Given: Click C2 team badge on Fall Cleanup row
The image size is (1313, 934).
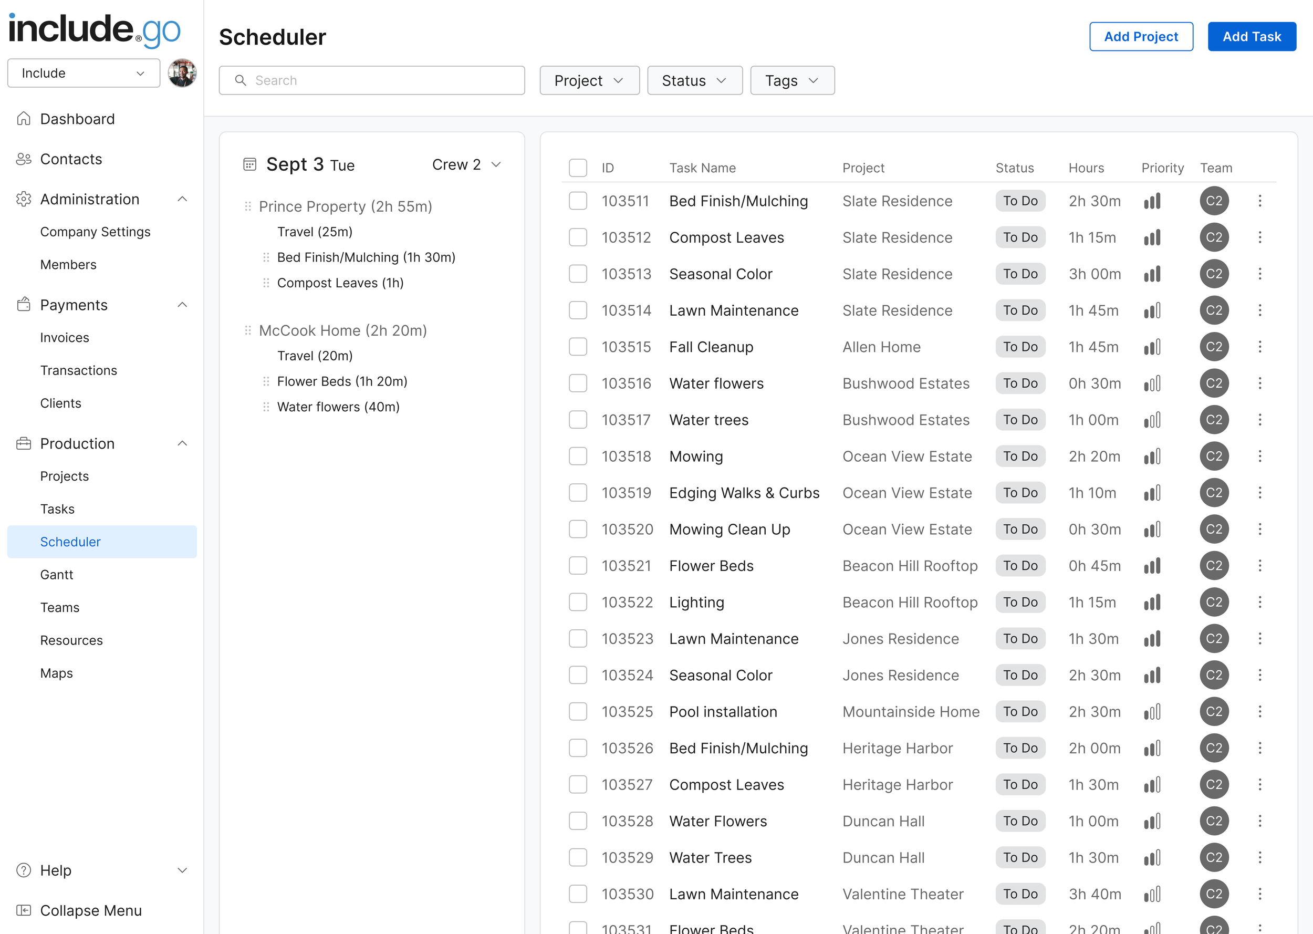Looking at the screenshot, I should (1214, 347).
